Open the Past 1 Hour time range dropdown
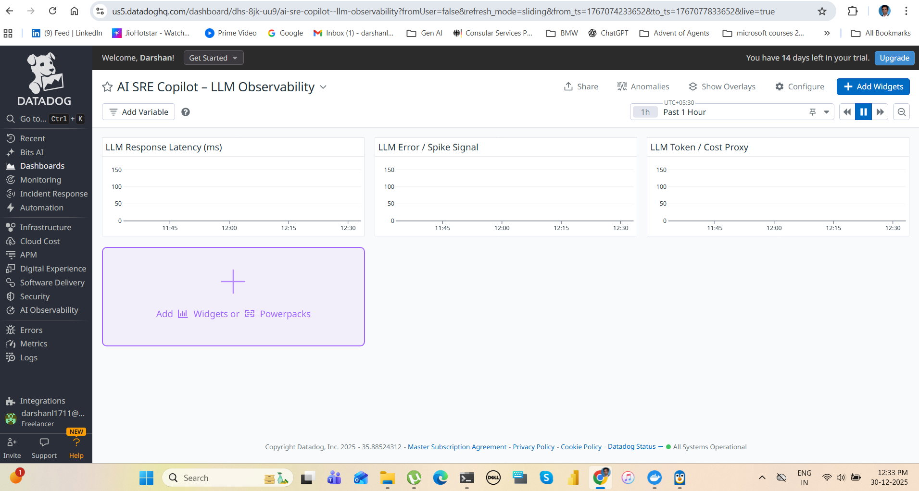Viewport: 919px width, 491px height. (x=731, y=112)
